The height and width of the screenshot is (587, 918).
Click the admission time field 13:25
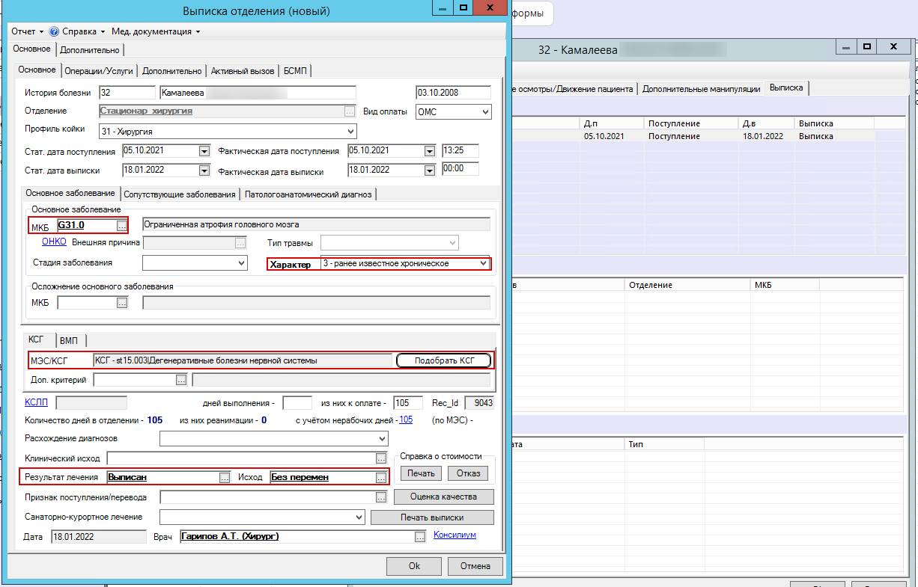[460, 151]
